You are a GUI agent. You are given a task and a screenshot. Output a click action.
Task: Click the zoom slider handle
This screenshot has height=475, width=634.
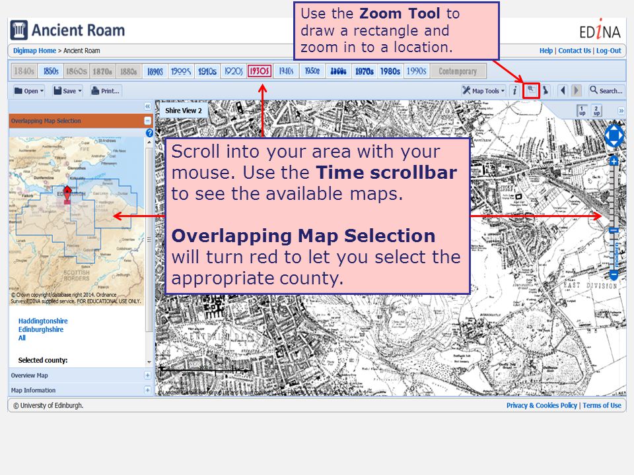point(614,230)
